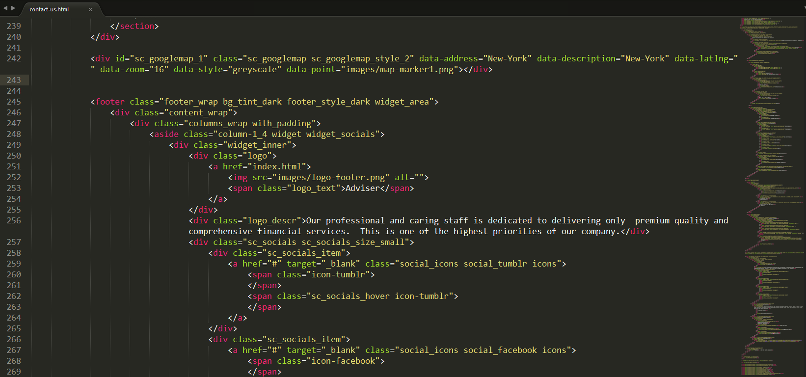Place cursor in the Adviser logo text
The height and width of the screenshot is (377, 806).
[x=362, y=188]
